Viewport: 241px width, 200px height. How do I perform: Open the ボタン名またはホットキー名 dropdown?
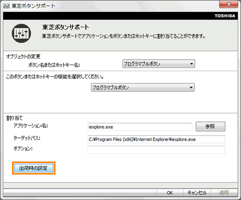tap(159, 64)
